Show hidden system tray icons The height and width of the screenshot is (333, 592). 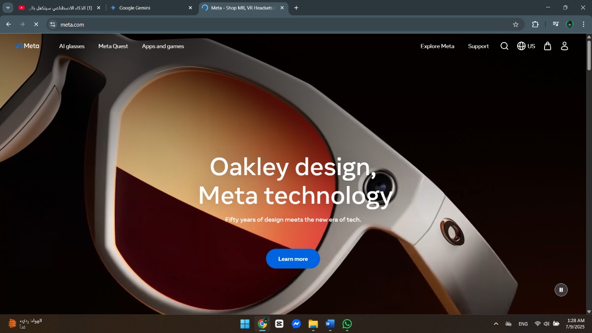coord(496,324)
